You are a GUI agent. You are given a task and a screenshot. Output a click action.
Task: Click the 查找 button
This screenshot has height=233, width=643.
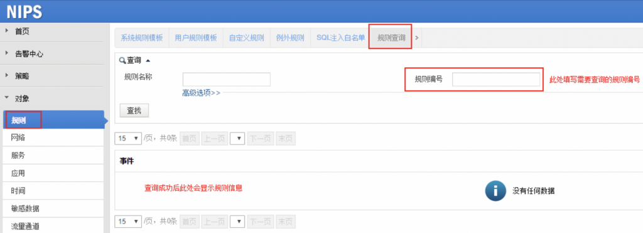pos(134,111)
